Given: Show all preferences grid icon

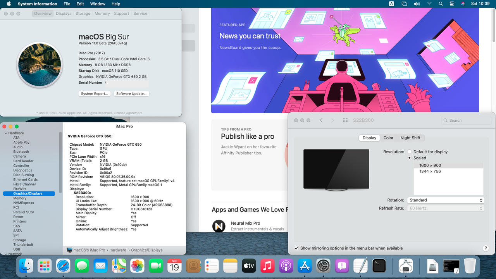Looking at the screenshot, I should point(346,121).
